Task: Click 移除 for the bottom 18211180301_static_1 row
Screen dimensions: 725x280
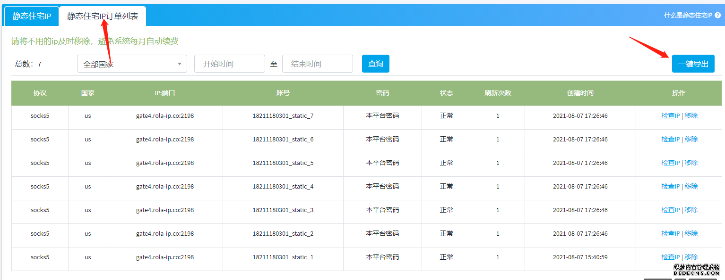Action: click(691, 256)
